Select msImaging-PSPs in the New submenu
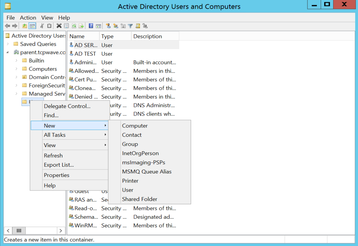358x246 pixels. point(150,162)
